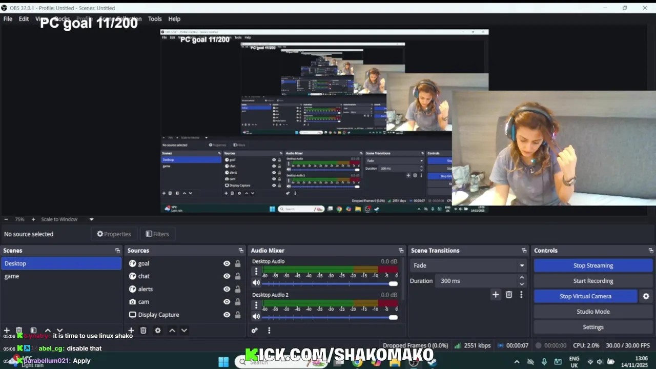Mute Desktop Audio 2 speaker icon

click(256, 317)
